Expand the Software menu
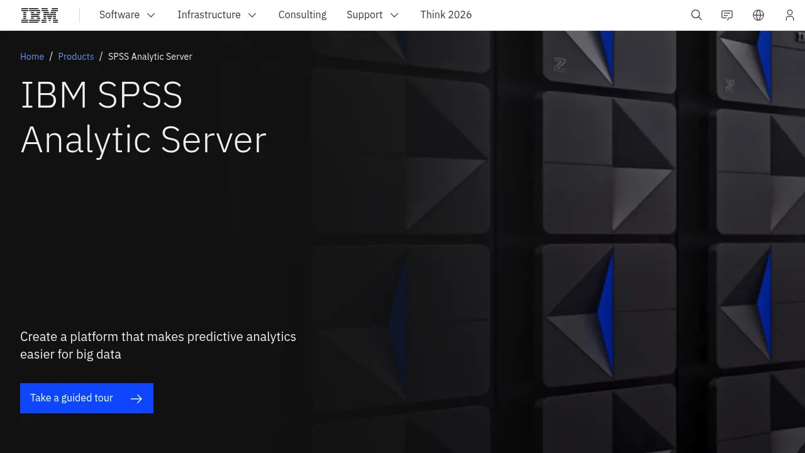Image resolution: width=805 pixels, height=453 pixels. tap(127, 15)
